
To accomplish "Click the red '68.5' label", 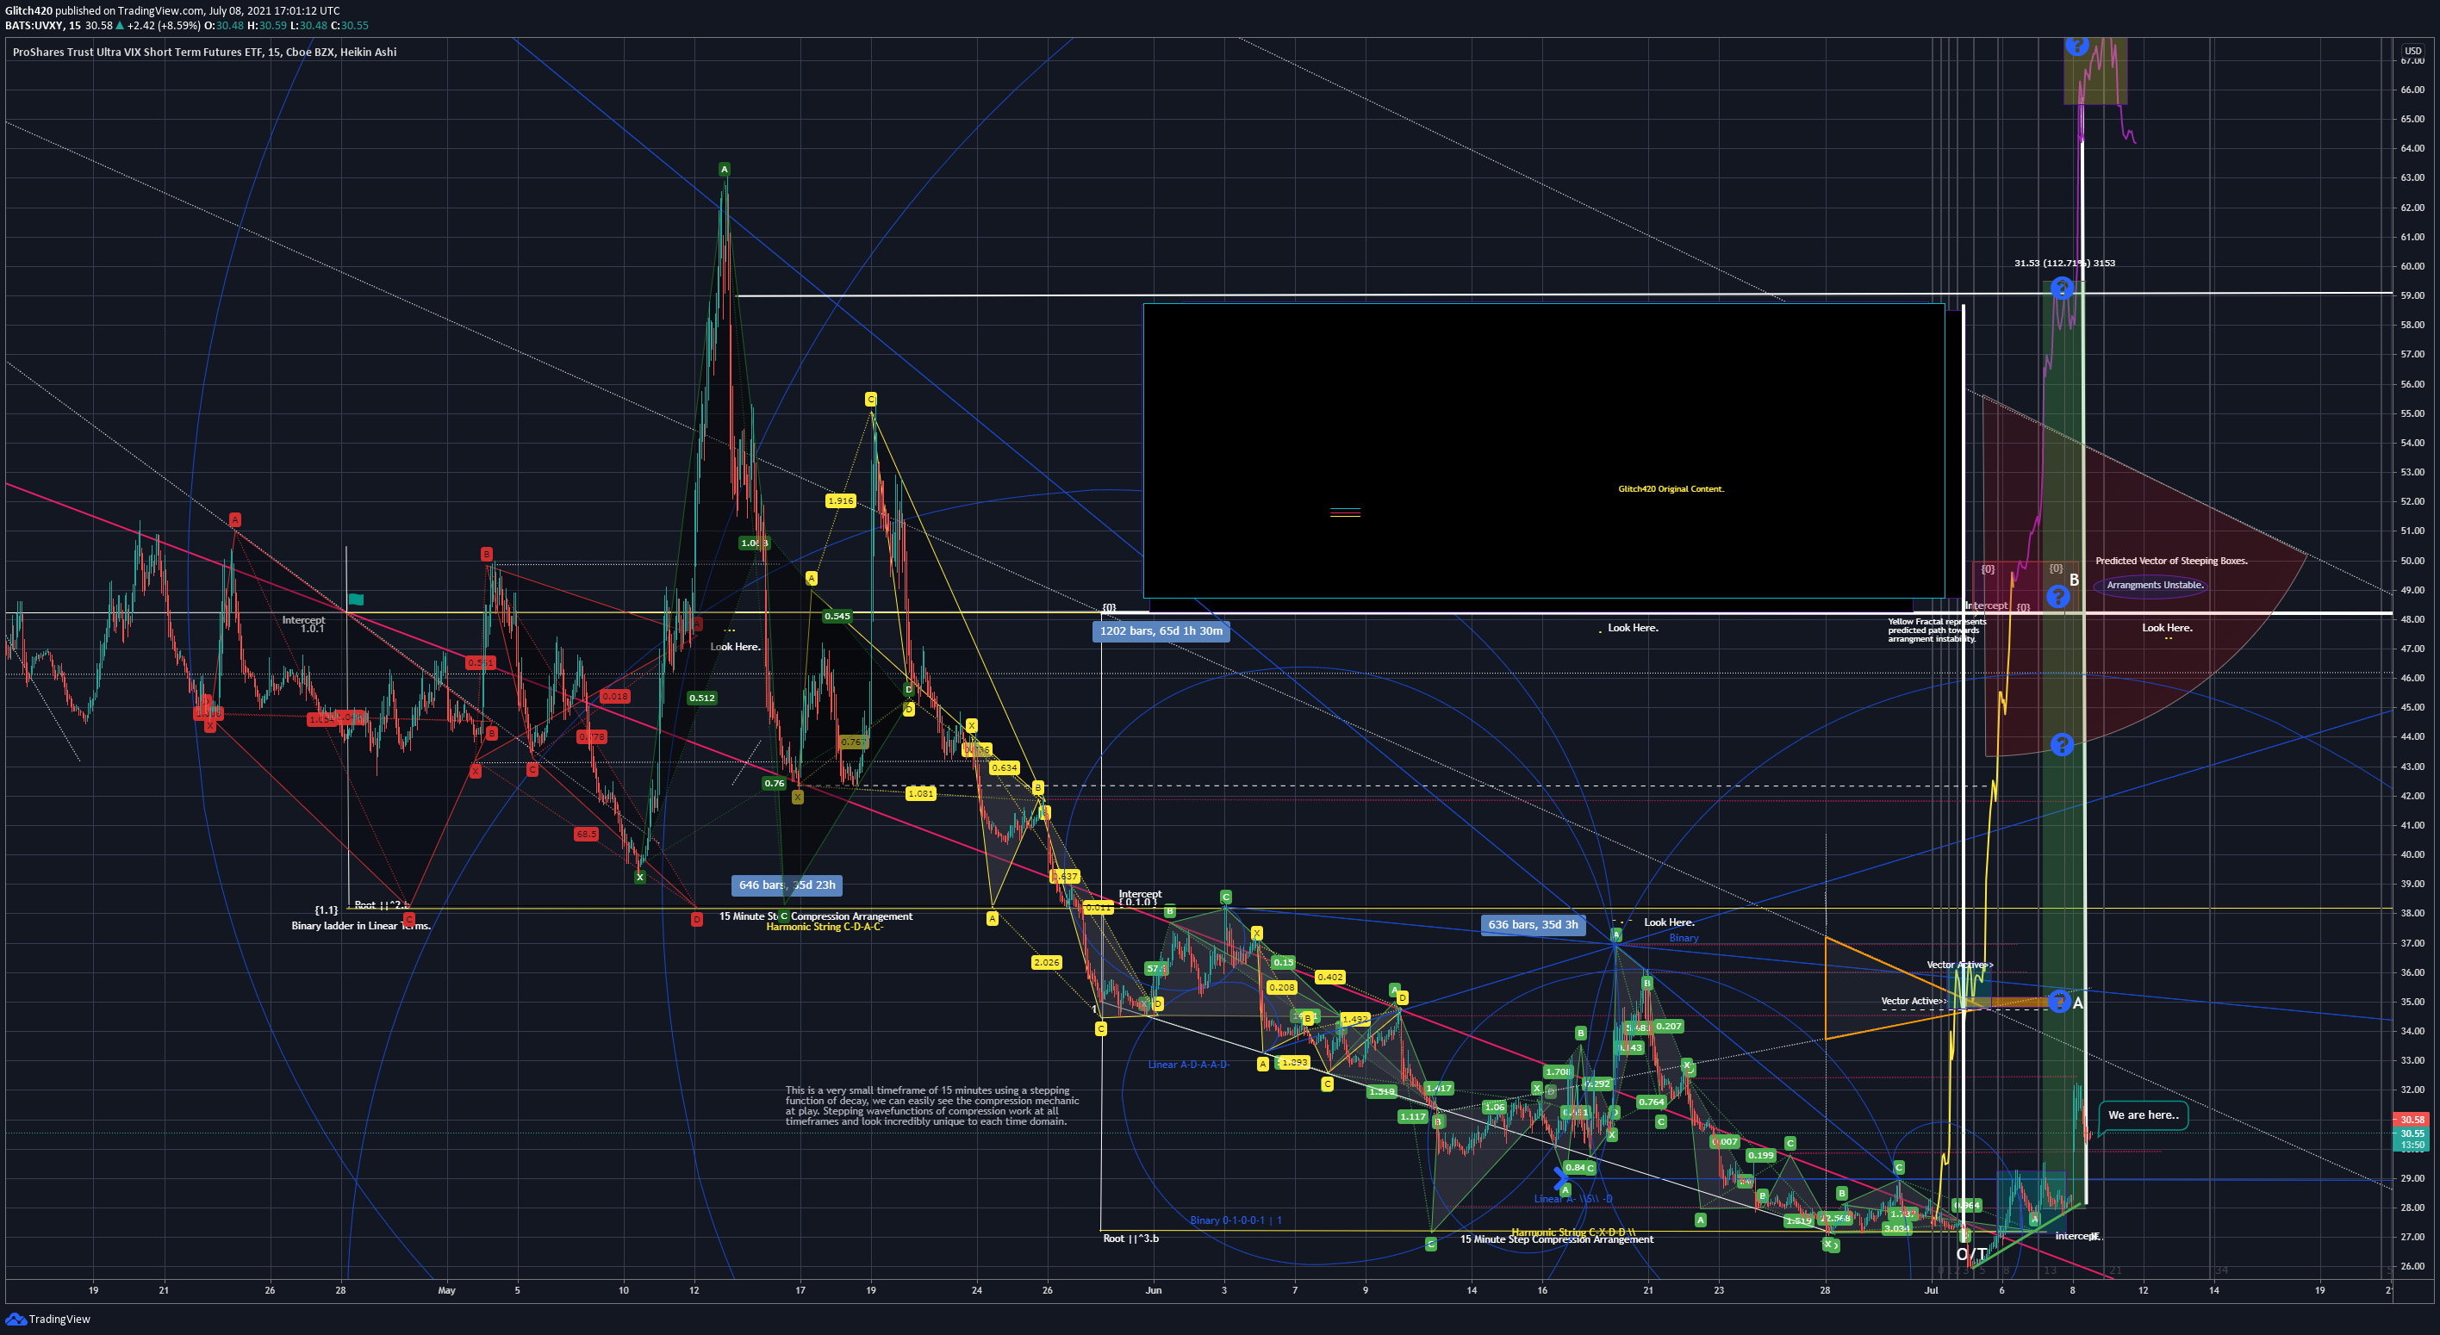I will [587, 834].
